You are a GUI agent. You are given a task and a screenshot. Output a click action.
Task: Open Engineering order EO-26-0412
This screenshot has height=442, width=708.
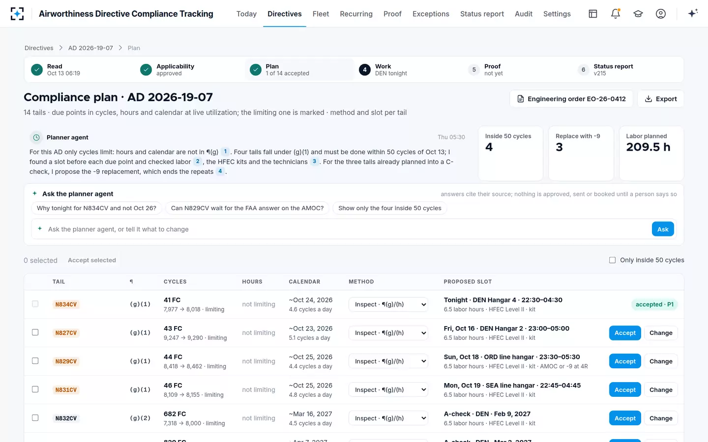pos(571,99)
